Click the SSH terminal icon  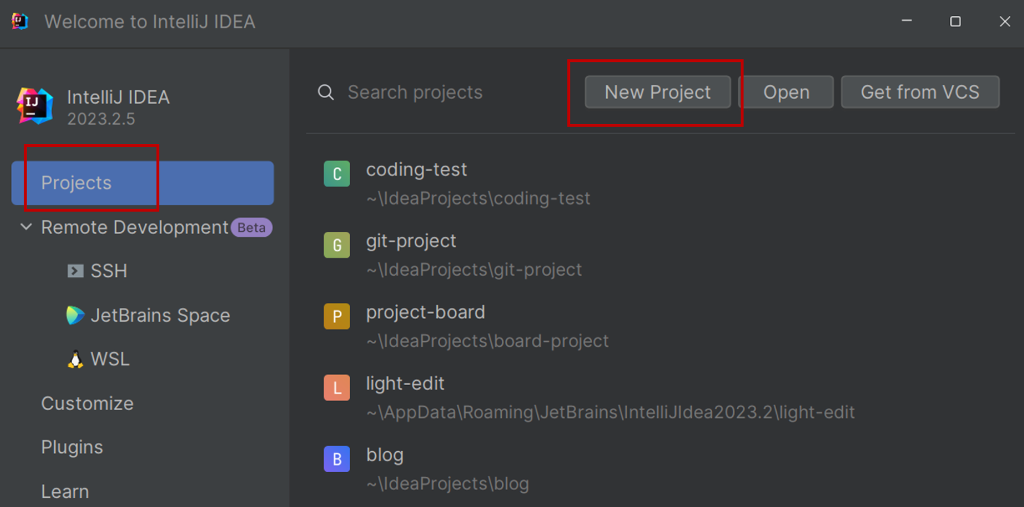coord(75,271)
